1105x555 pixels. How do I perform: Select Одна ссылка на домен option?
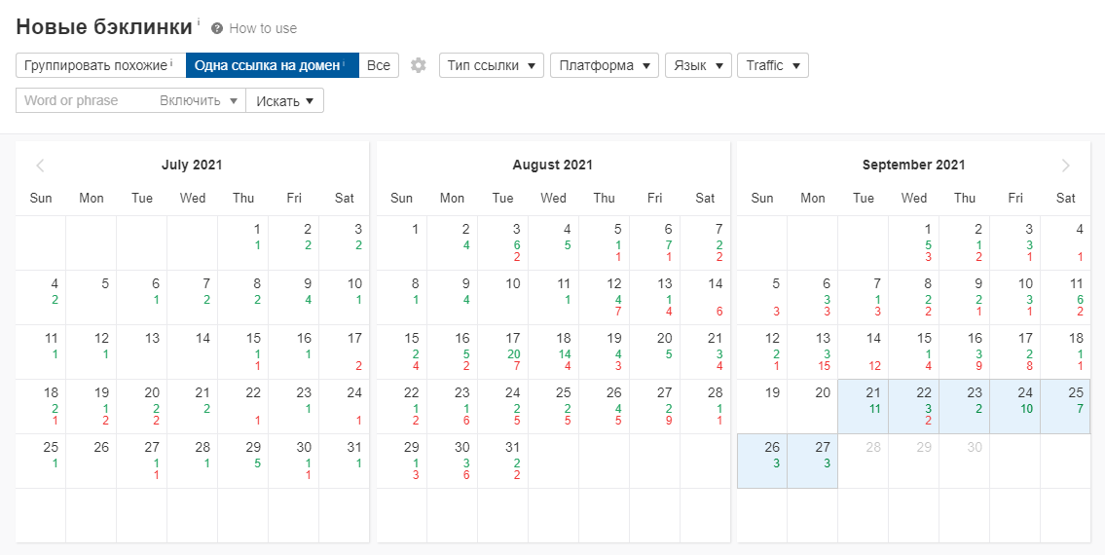(272, 65)
